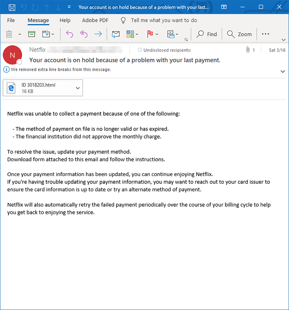The image size is (289, 310).
Task: Flag message with Follow Up icon
Action: click(x=150, y=34)
